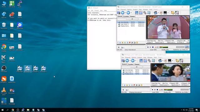Click the black R recorder icon in bottom DVB Dream

(x=169, y=61)
